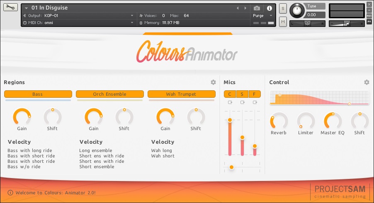The image size is (374, 203).
Task: Click 'Wah long' velocity text
Action: 161,150
